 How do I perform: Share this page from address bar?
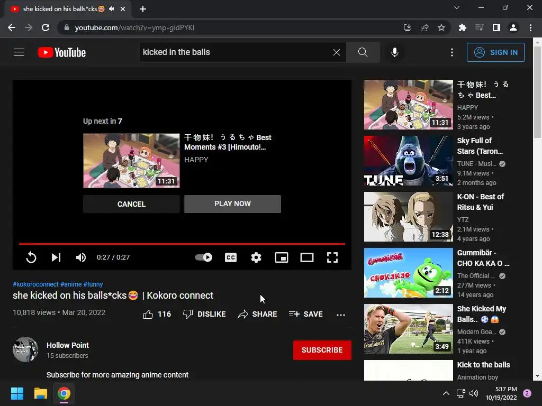click(x=424, y=27)
